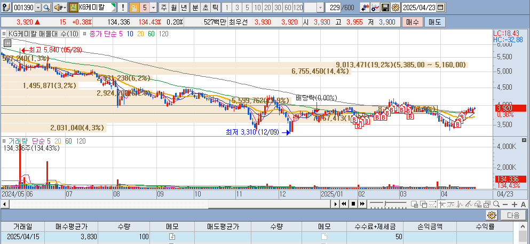
Task: Select the 120 interval button
Action: (298, 7)
